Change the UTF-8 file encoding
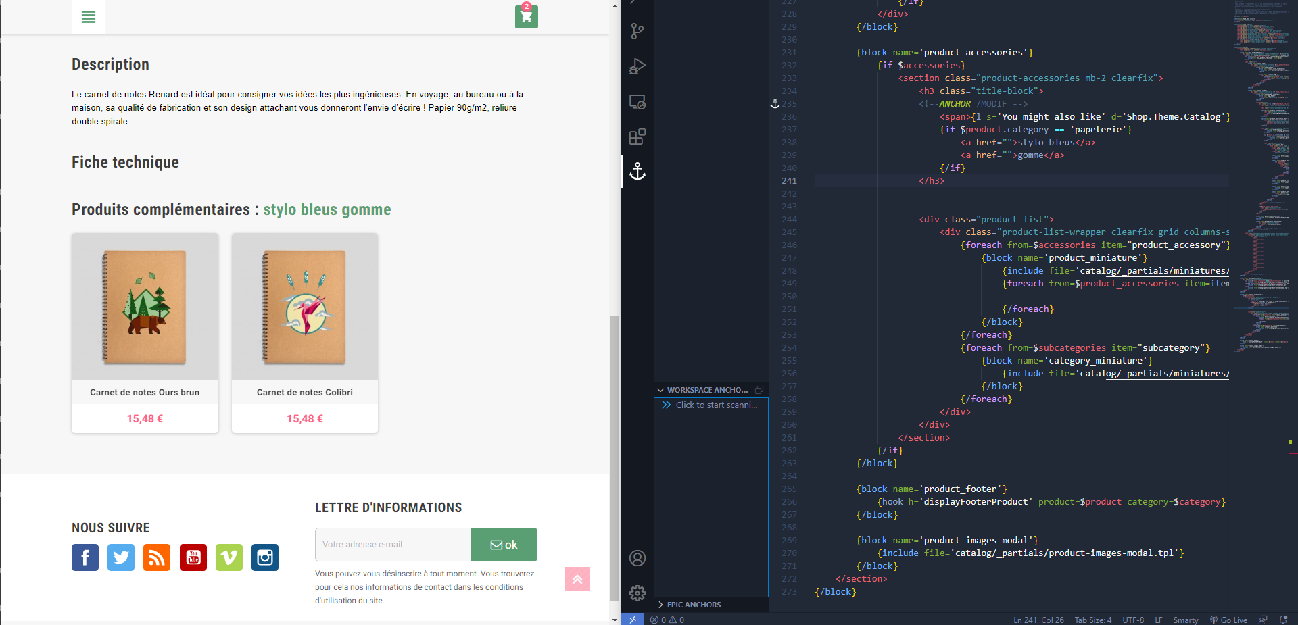Image resolution: width=1298 pixels, height=625 pixels. tap(1133, 620)
